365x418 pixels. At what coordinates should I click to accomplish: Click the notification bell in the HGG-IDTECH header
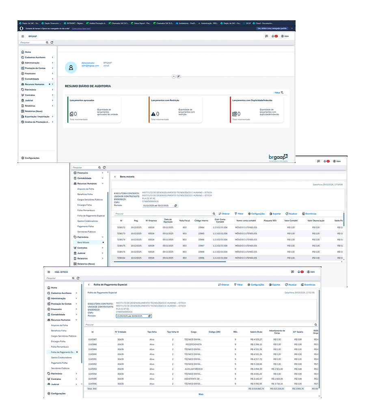click(x=299, y=272)
